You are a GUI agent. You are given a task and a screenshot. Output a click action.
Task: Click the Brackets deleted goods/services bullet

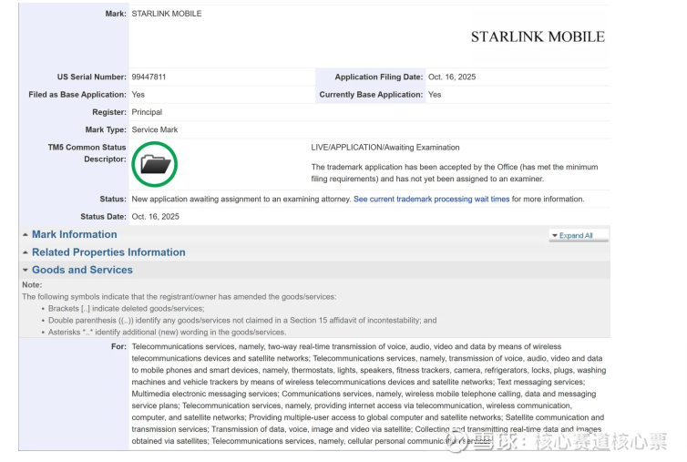click(x=126, y=309)
